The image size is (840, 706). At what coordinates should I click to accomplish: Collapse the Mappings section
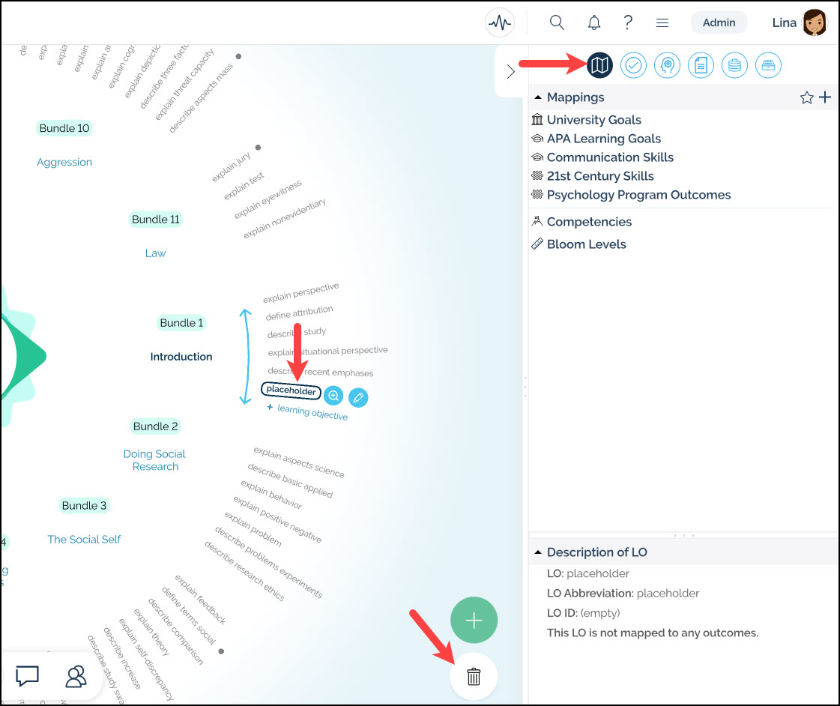tap(538, 97)
